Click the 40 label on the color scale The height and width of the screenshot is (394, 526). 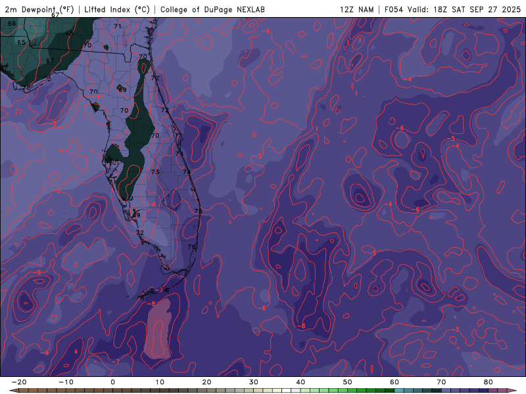coord(300,382)
